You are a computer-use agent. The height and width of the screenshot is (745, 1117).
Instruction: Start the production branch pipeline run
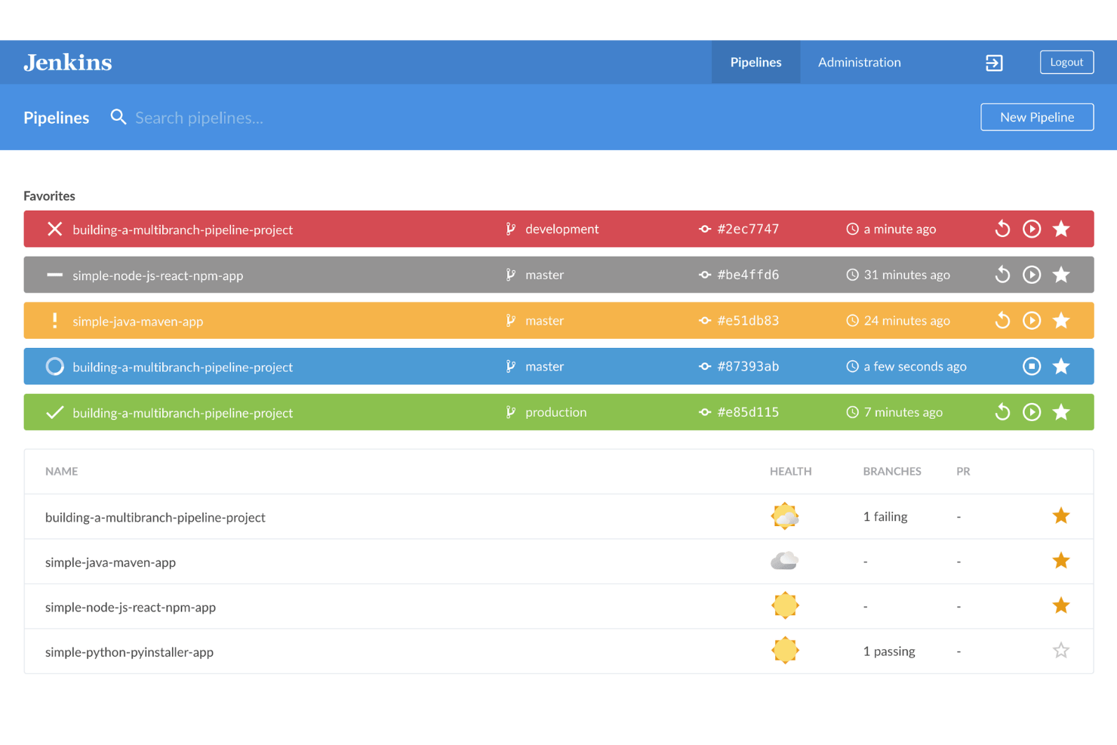[x=1032, y=412]
